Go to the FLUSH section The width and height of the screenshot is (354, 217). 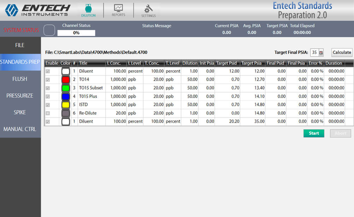[20, 79]
